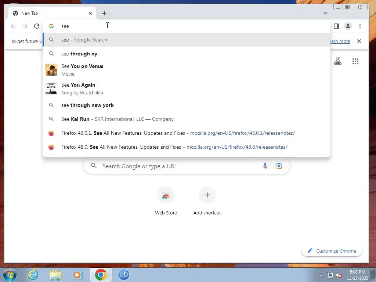This screenshot has height=282, width=376.
Task: Reload the page with the refresh icon
Action: [37, 26]
